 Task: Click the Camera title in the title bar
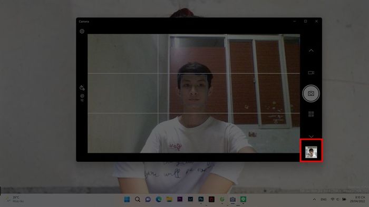click(84, 22)
